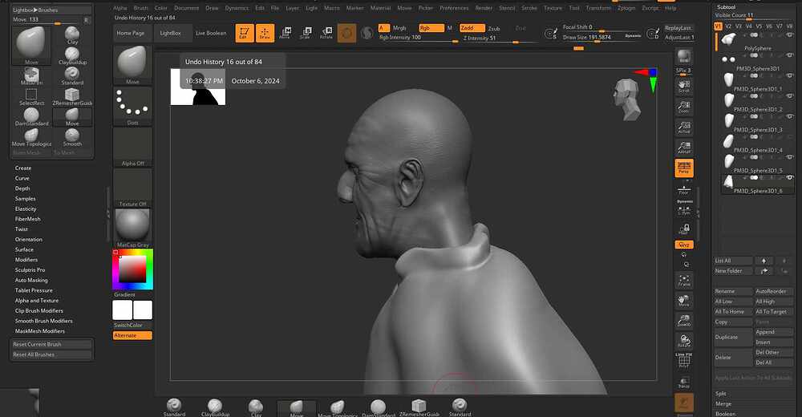Expand the Auto Masking submenu

31,280
